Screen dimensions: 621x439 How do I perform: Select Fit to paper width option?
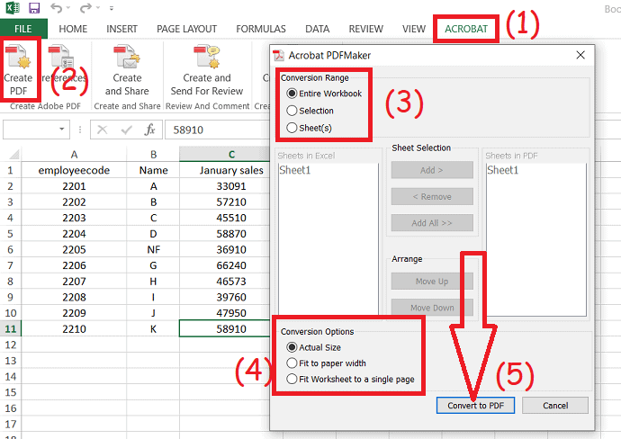pyautogui.click(x=292, y=363)
